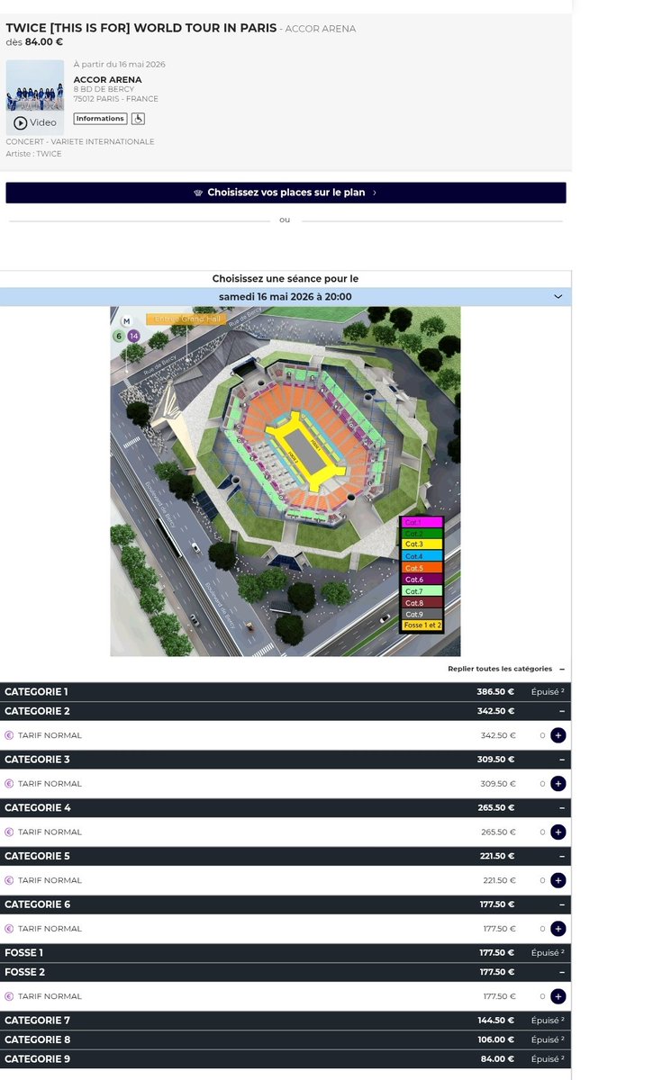Click the wheelchair accessibility icon

click(138, 119)
